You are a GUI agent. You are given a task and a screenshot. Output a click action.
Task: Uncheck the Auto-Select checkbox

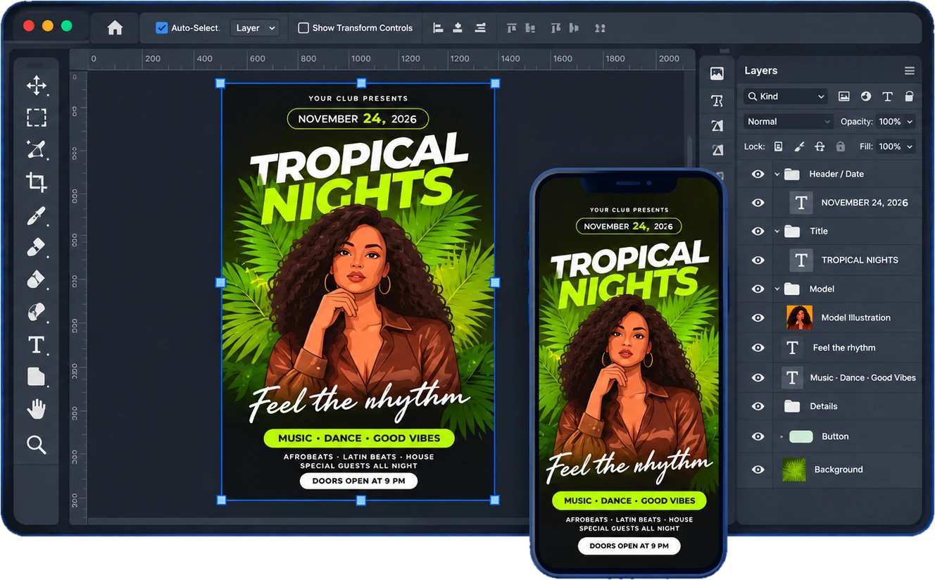click(162, 28)
